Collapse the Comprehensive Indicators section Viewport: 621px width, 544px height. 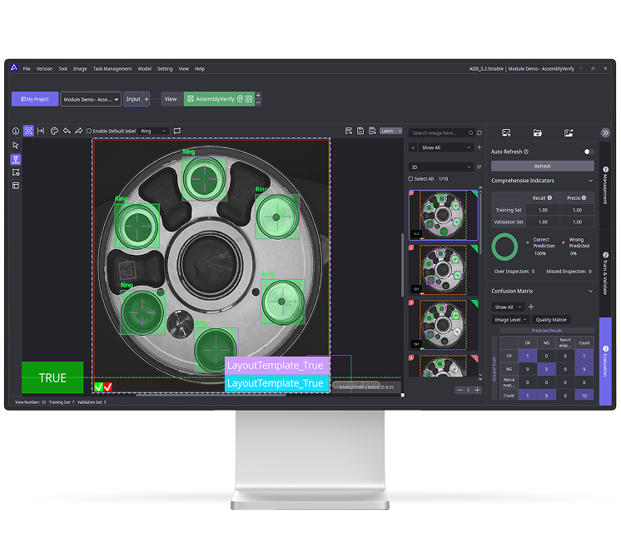point(591,181)
